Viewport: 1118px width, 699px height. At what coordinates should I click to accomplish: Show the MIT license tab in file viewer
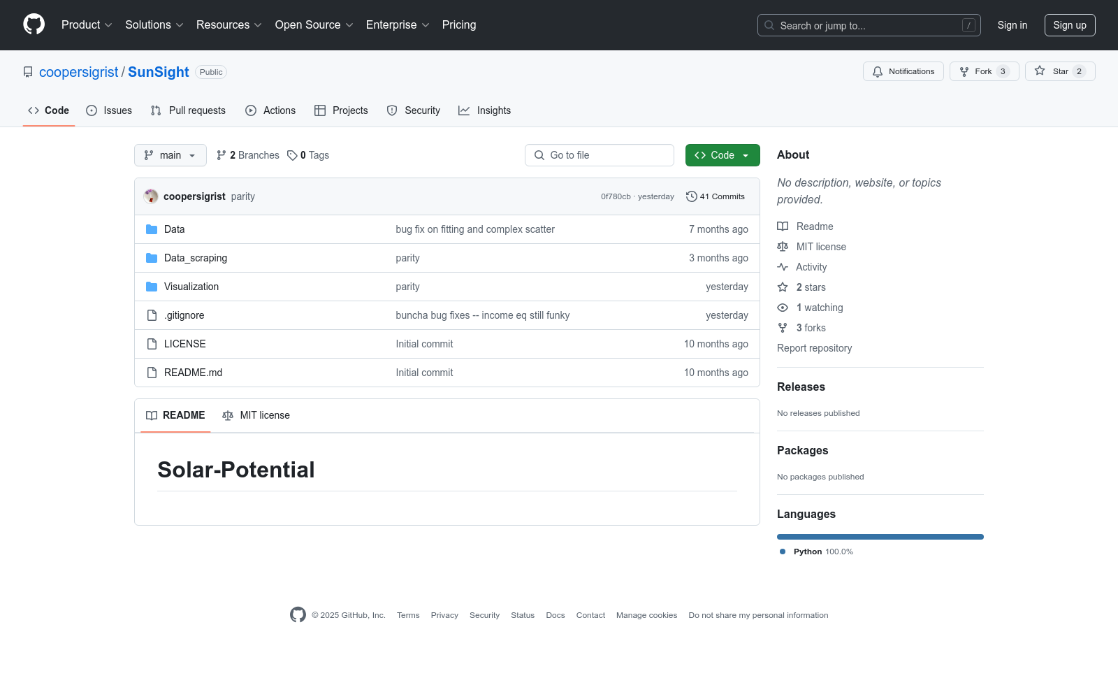tap(256, 415)
